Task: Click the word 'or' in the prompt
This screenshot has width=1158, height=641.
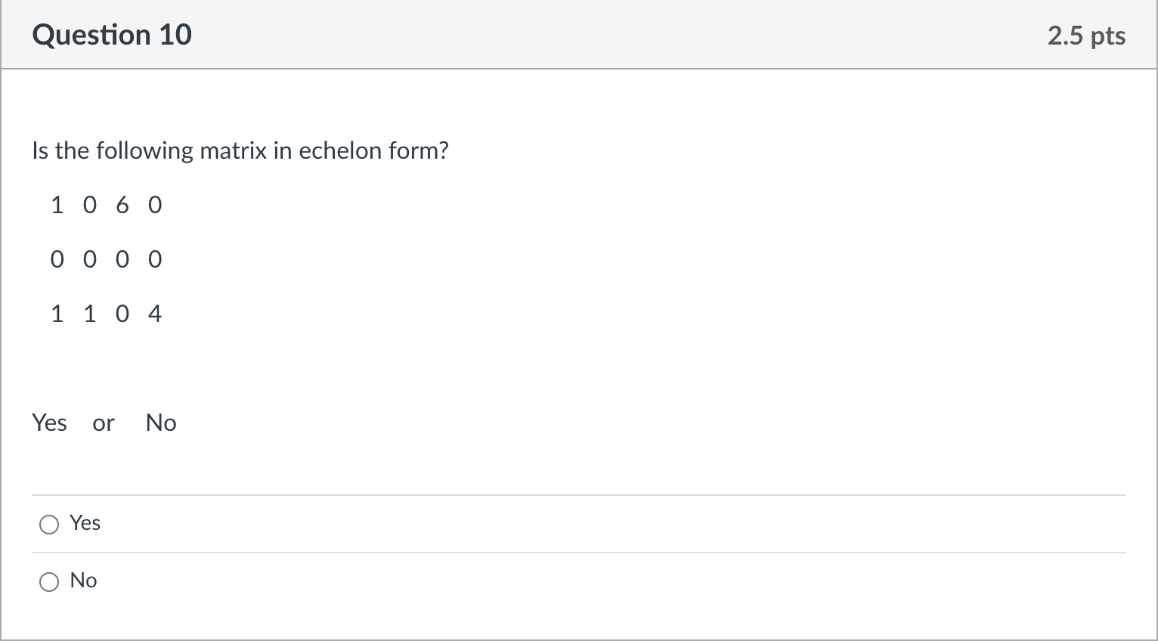Action: (104, 423)
